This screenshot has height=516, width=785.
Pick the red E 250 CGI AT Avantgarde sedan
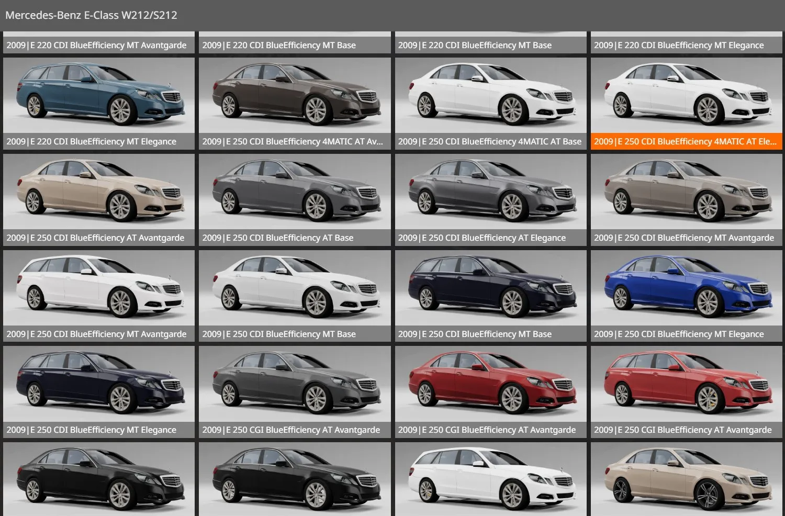click(x=491, y=384)
